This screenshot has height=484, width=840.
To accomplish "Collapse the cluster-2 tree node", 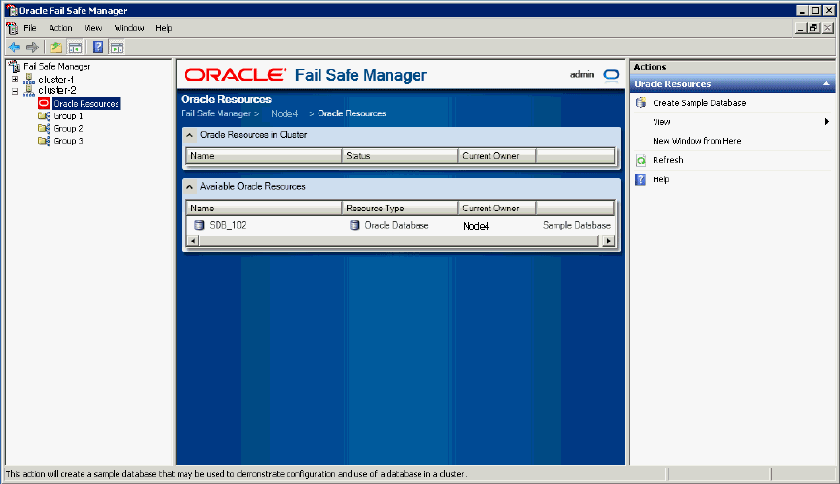I will point(15,91).
